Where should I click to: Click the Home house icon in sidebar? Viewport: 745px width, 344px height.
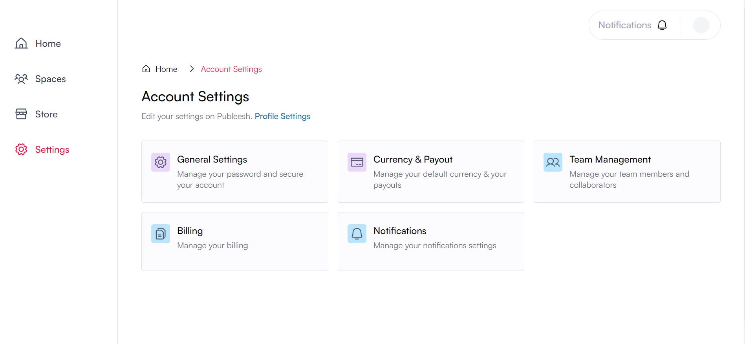21,43
